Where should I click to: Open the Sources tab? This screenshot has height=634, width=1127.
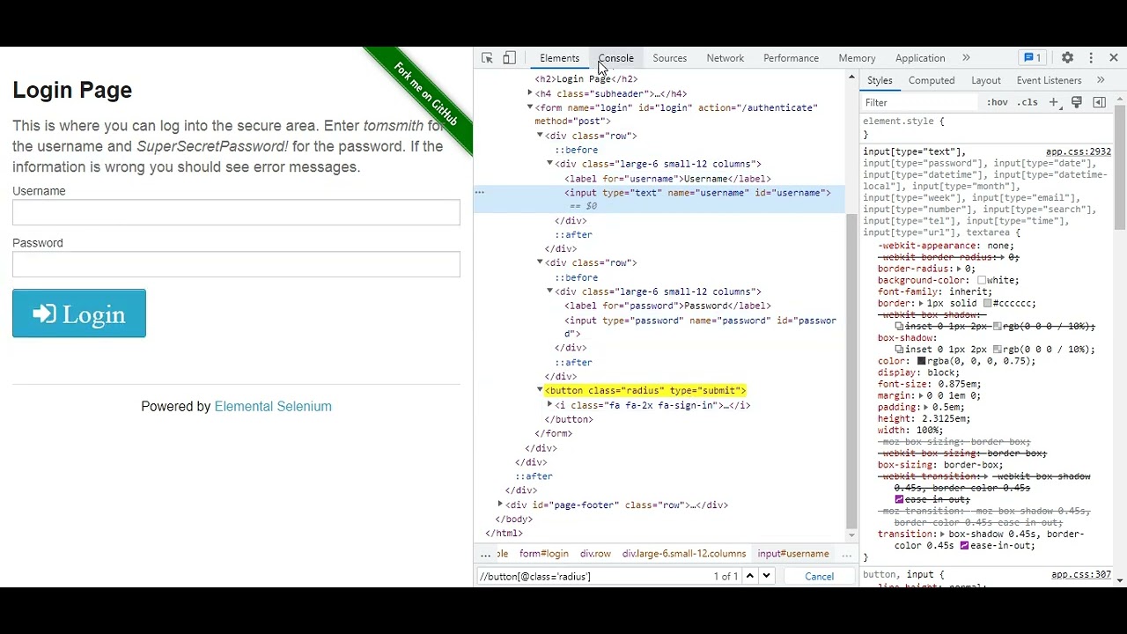tap(669, 58)
